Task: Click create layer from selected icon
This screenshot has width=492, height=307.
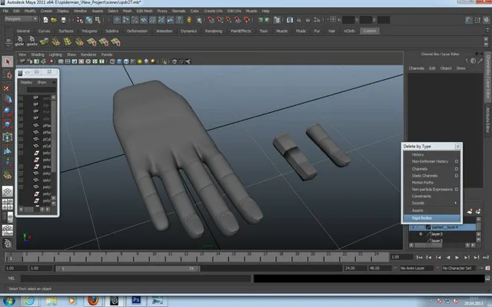Action: pyautogui.click(x=478, y=212)
